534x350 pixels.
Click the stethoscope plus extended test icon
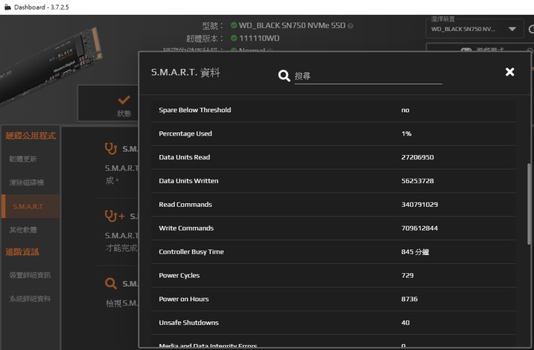coord(114,216)
